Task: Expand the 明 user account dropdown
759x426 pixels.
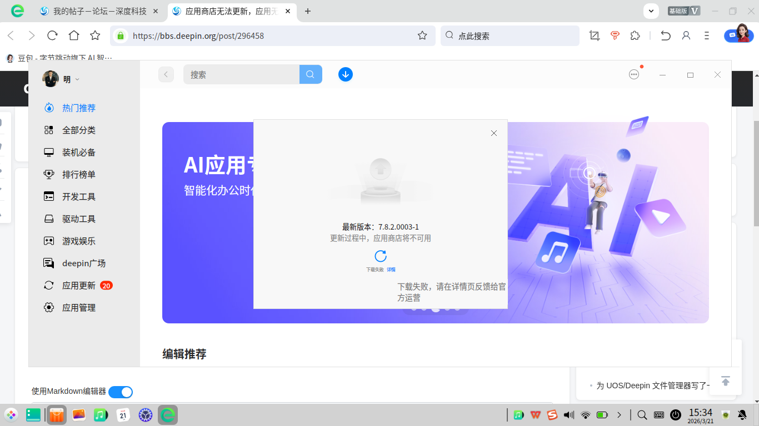Action: click(77, 79)
